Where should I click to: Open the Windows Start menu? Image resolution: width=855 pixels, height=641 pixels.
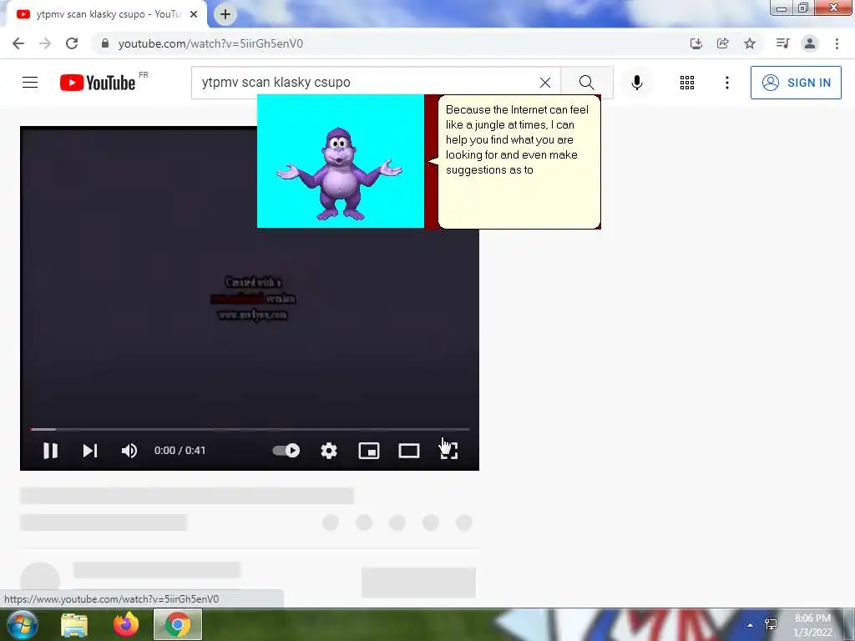[22, 624]
